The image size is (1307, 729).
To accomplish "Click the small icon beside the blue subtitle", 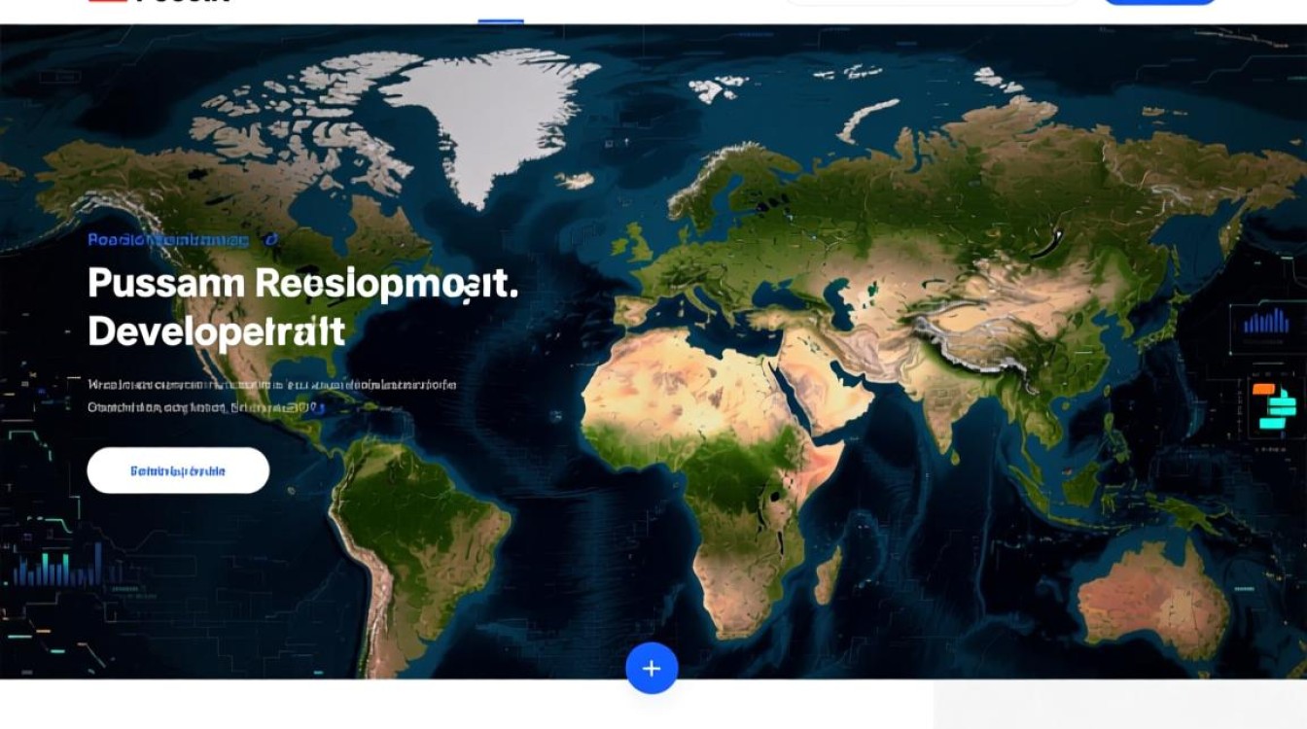I will 272,239.
